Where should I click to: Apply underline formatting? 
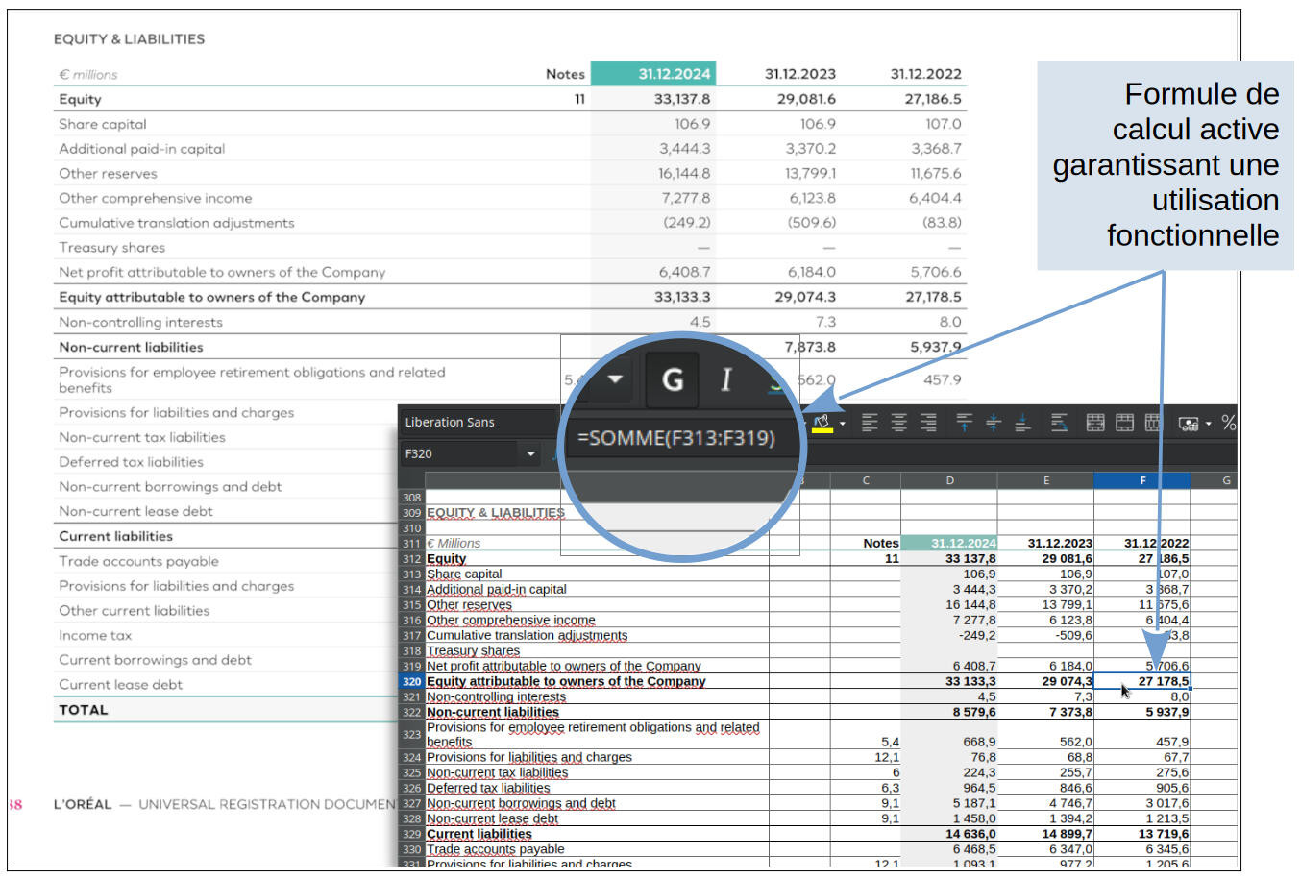click(776, 388)
